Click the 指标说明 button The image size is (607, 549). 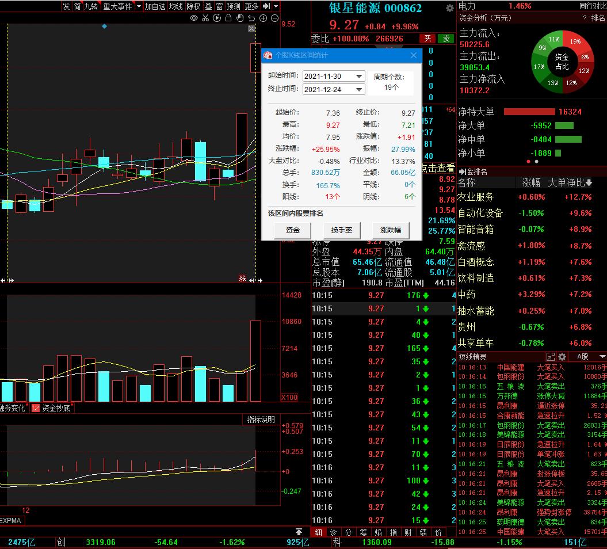261,420
